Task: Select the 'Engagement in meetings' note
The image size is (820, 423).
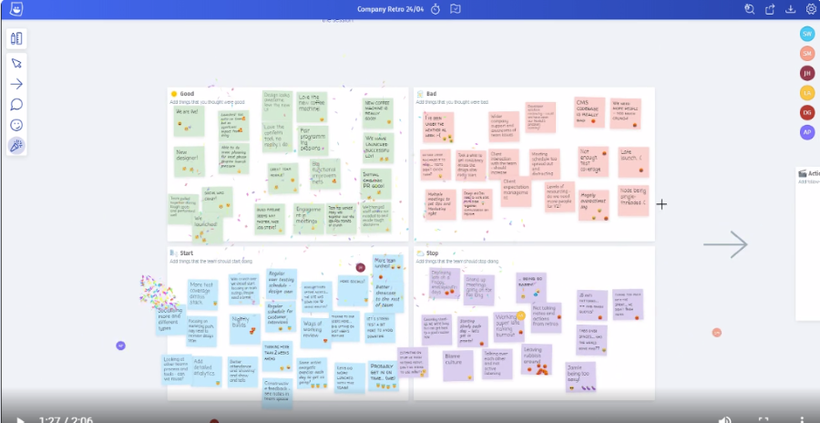Action: click(309, 219)
